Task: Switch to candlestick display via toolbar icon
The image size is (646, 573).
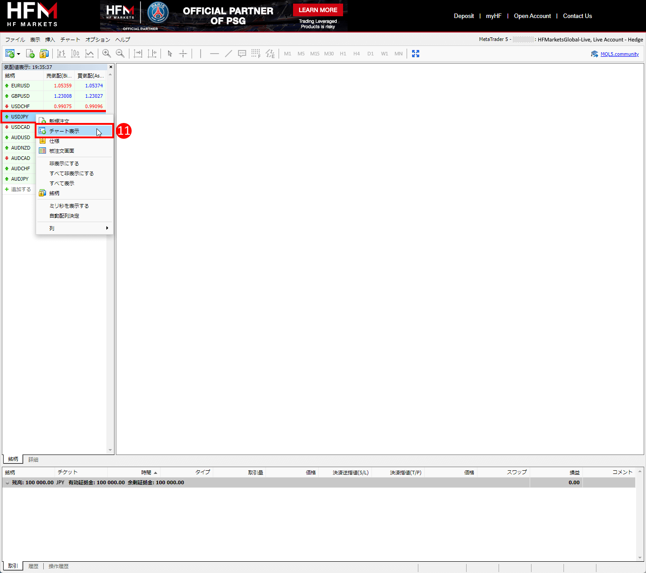Action: point(75,54)
